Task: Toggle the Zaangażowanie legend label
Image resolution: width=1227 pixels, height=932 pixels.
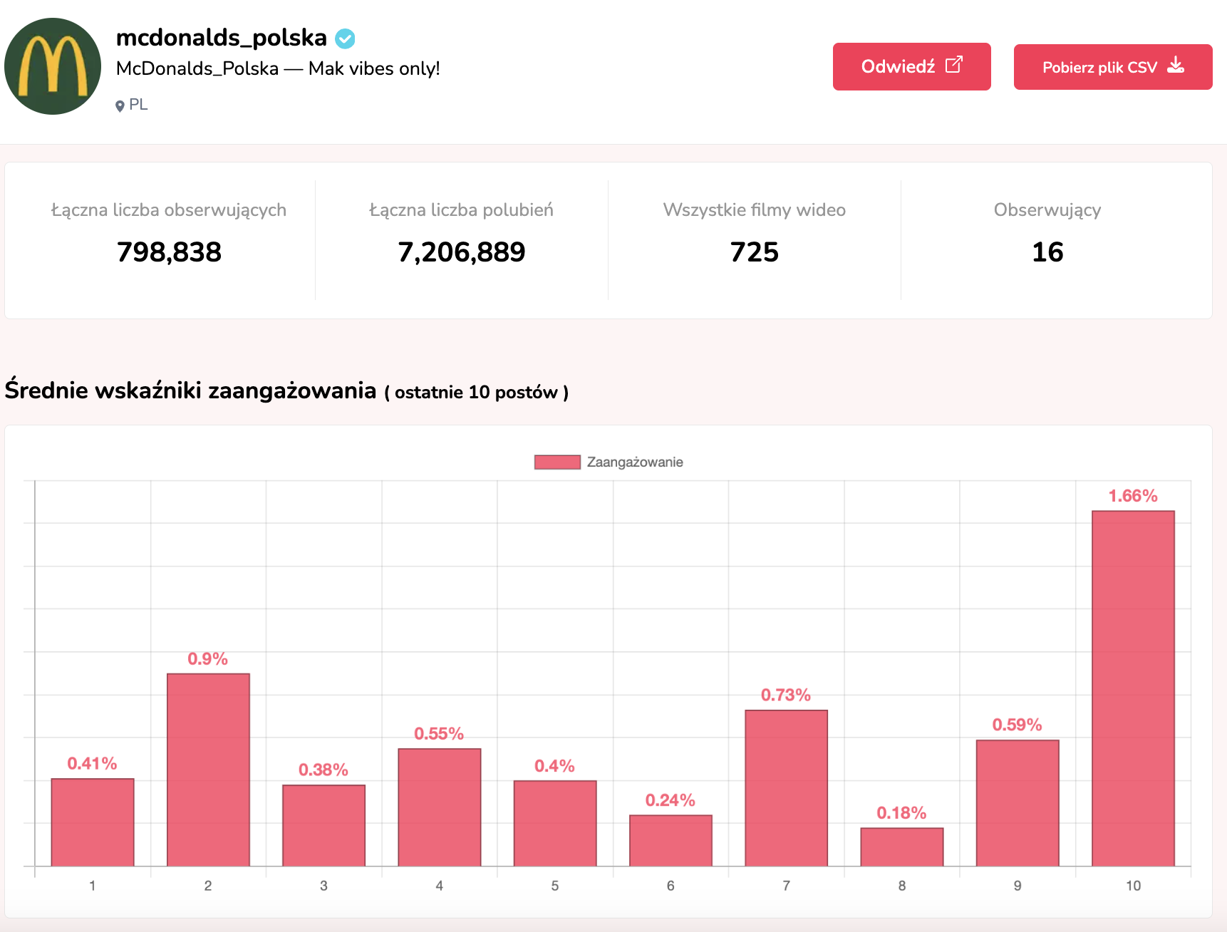Action: click(634, 462)
